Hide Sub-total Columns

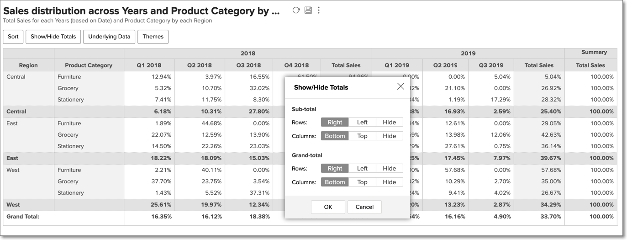[x=389, y=136]
